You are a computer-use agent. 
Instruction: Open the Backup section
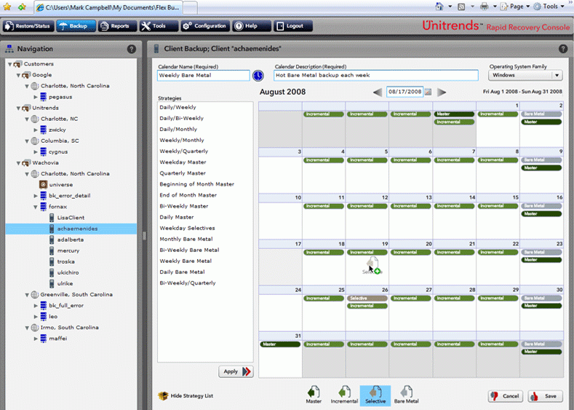click(x=76, y=26)
